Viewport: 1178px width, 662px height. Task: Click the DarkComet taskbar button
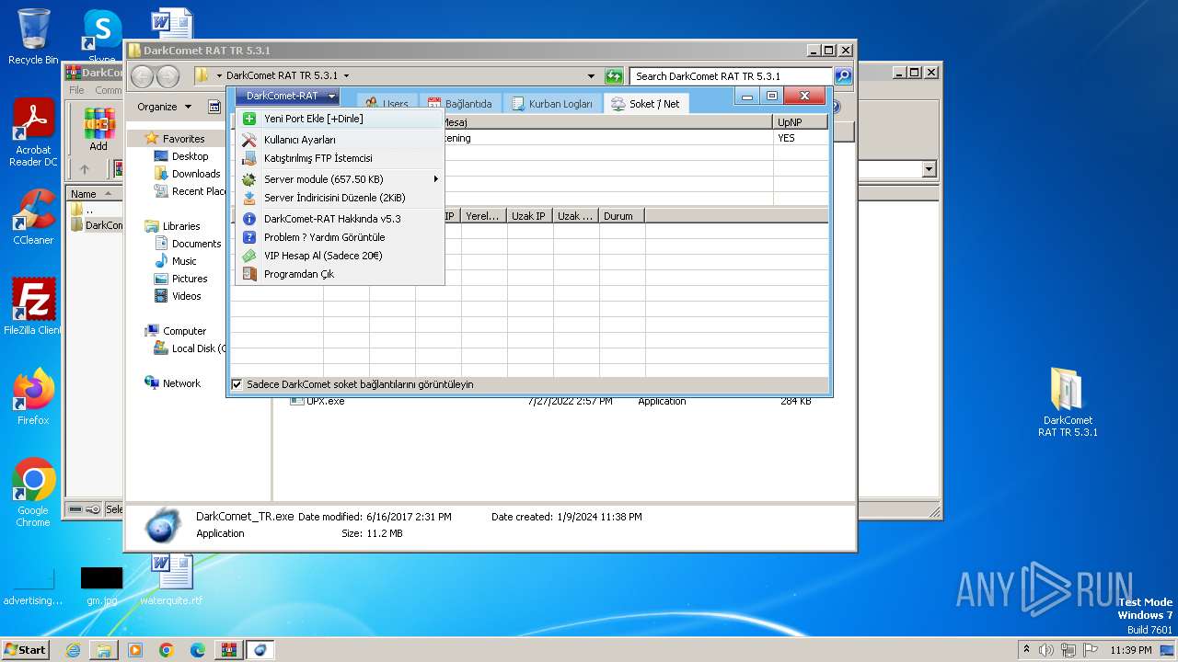click(260, 650)
